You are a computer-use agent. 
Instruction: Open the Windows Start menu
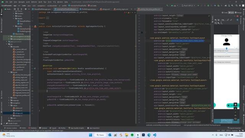[x=90, y=135]
